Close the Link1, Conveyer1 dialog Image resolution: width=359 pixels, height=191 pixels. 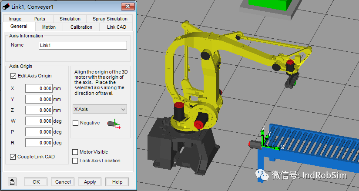128,7
